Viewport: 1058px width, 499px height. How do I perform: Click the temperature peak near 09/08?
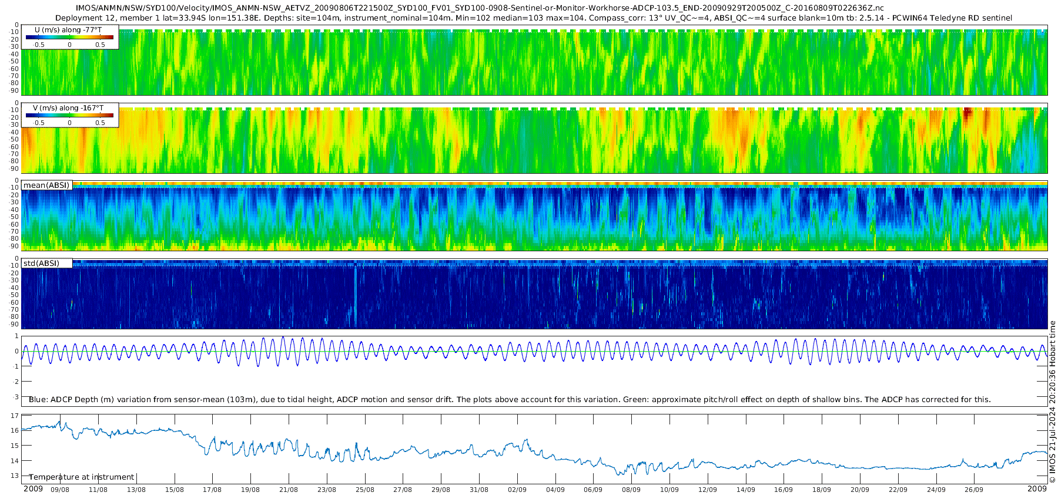point(59,422)
